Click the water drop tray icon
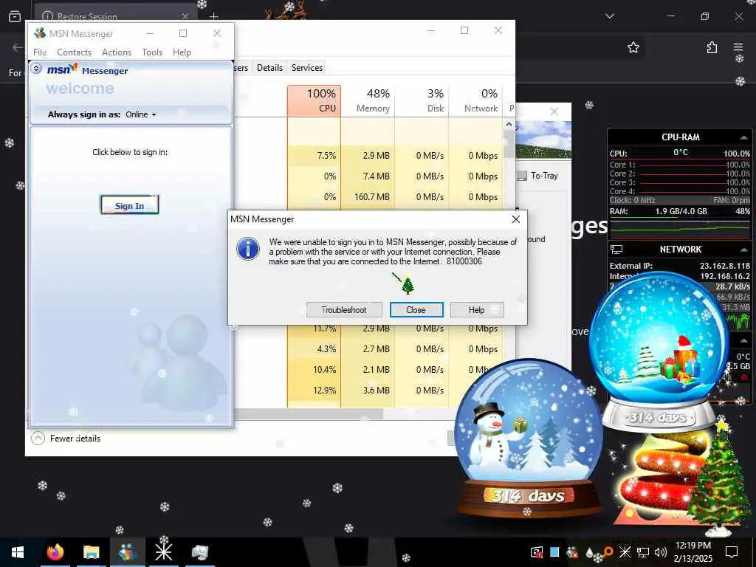 click(x=589, y=552)
